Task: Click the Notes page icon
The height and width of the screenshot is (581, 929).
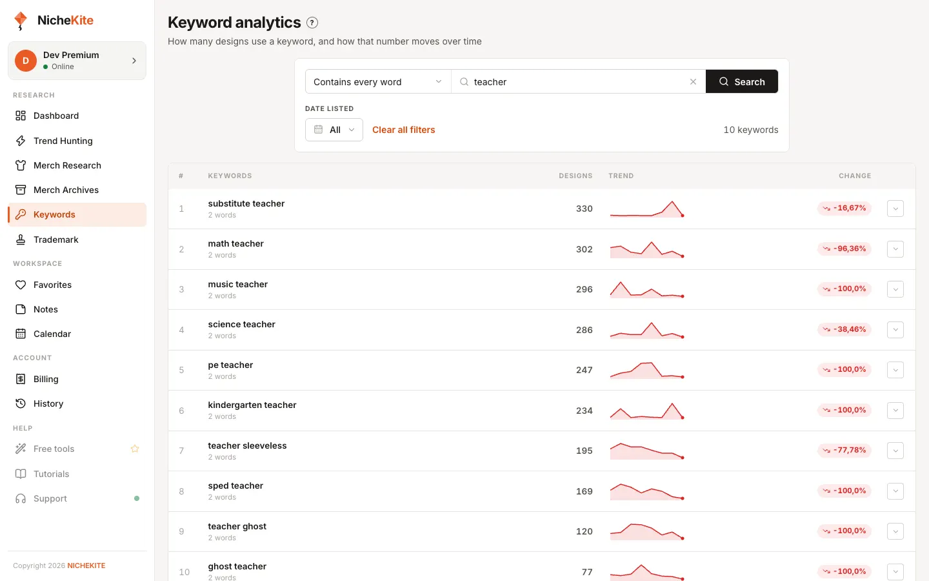Action: [x=21, y=309]
